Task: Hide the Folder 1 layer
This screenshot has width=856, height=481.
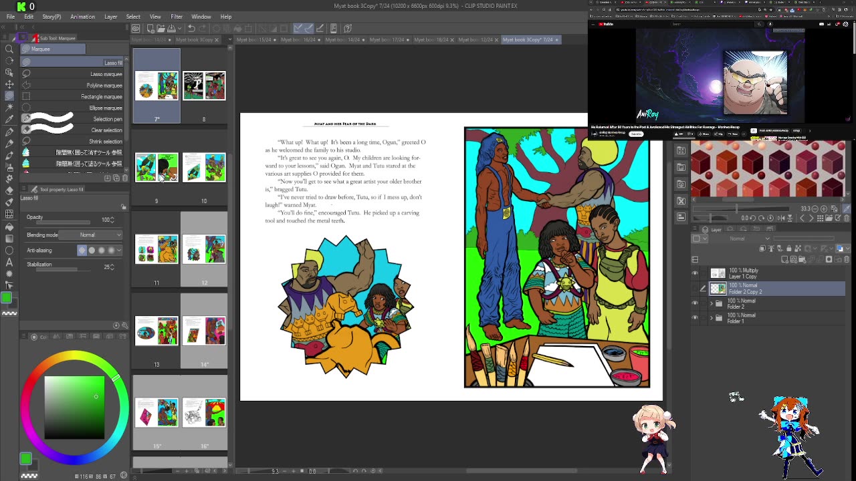Action: [x=695, y=318]
